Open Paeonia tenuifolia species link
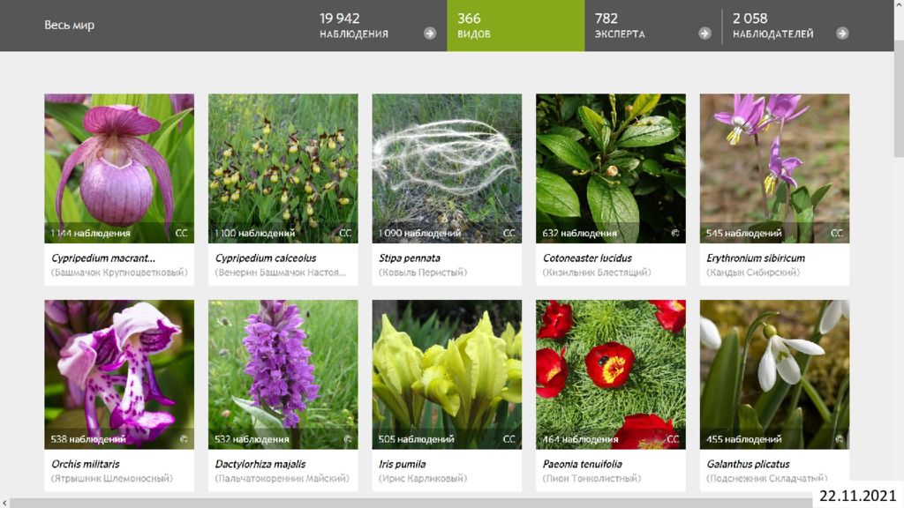Screen dimensions: 904x508 pyautogui.click(x=583, y=464)
